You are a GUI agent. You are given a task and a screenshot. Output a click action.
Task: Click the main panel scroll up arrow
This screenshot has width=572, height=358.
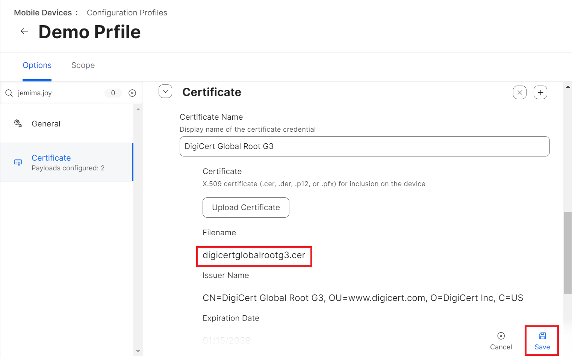point(568,87)
